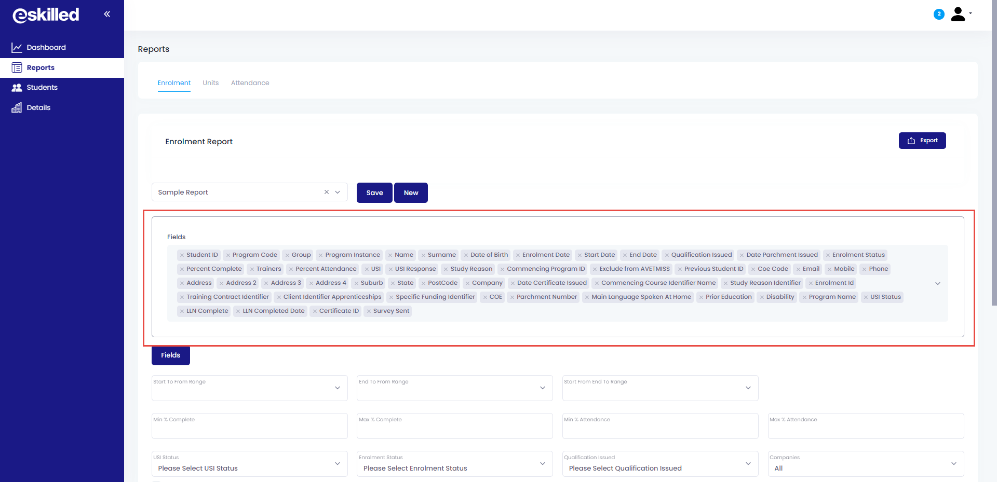Click the Save button
The height and width of the screenshot is (482, 997).
point(374,193)
